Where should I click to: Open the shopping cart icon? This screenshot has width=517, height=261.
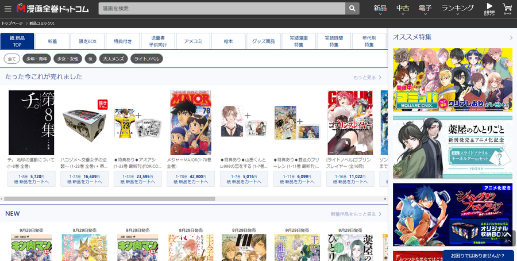[x=507, y=9]
